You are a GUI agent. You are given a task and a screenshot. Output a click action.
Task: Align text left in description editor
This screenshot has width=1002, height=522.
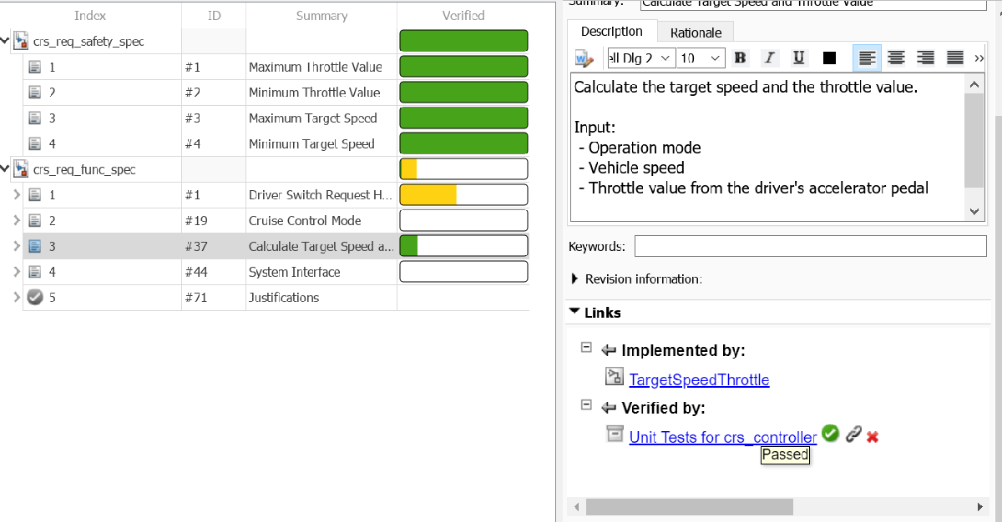click(x=867, y=58)
